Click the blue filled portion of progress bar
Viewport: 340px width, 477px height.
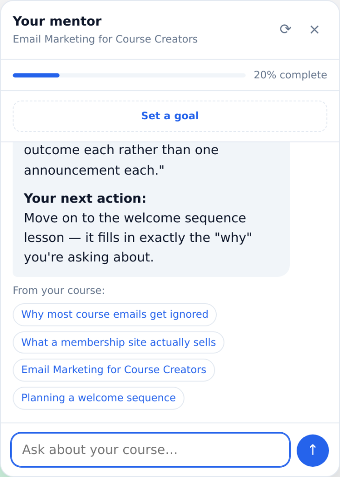(x=36, y=75)
